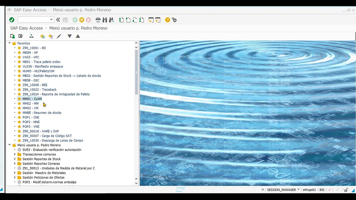The height and width of the screenshot is (200, 356).
Task: Toggle the INS insert mode indicator
Action: click(x=322, y=190)
